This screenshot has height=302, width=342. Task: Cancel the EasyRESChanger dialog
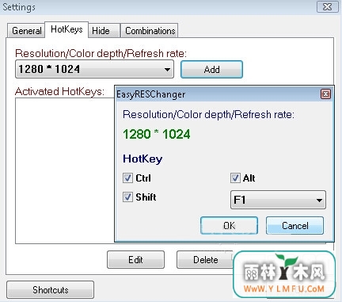[x=294, y=225]
